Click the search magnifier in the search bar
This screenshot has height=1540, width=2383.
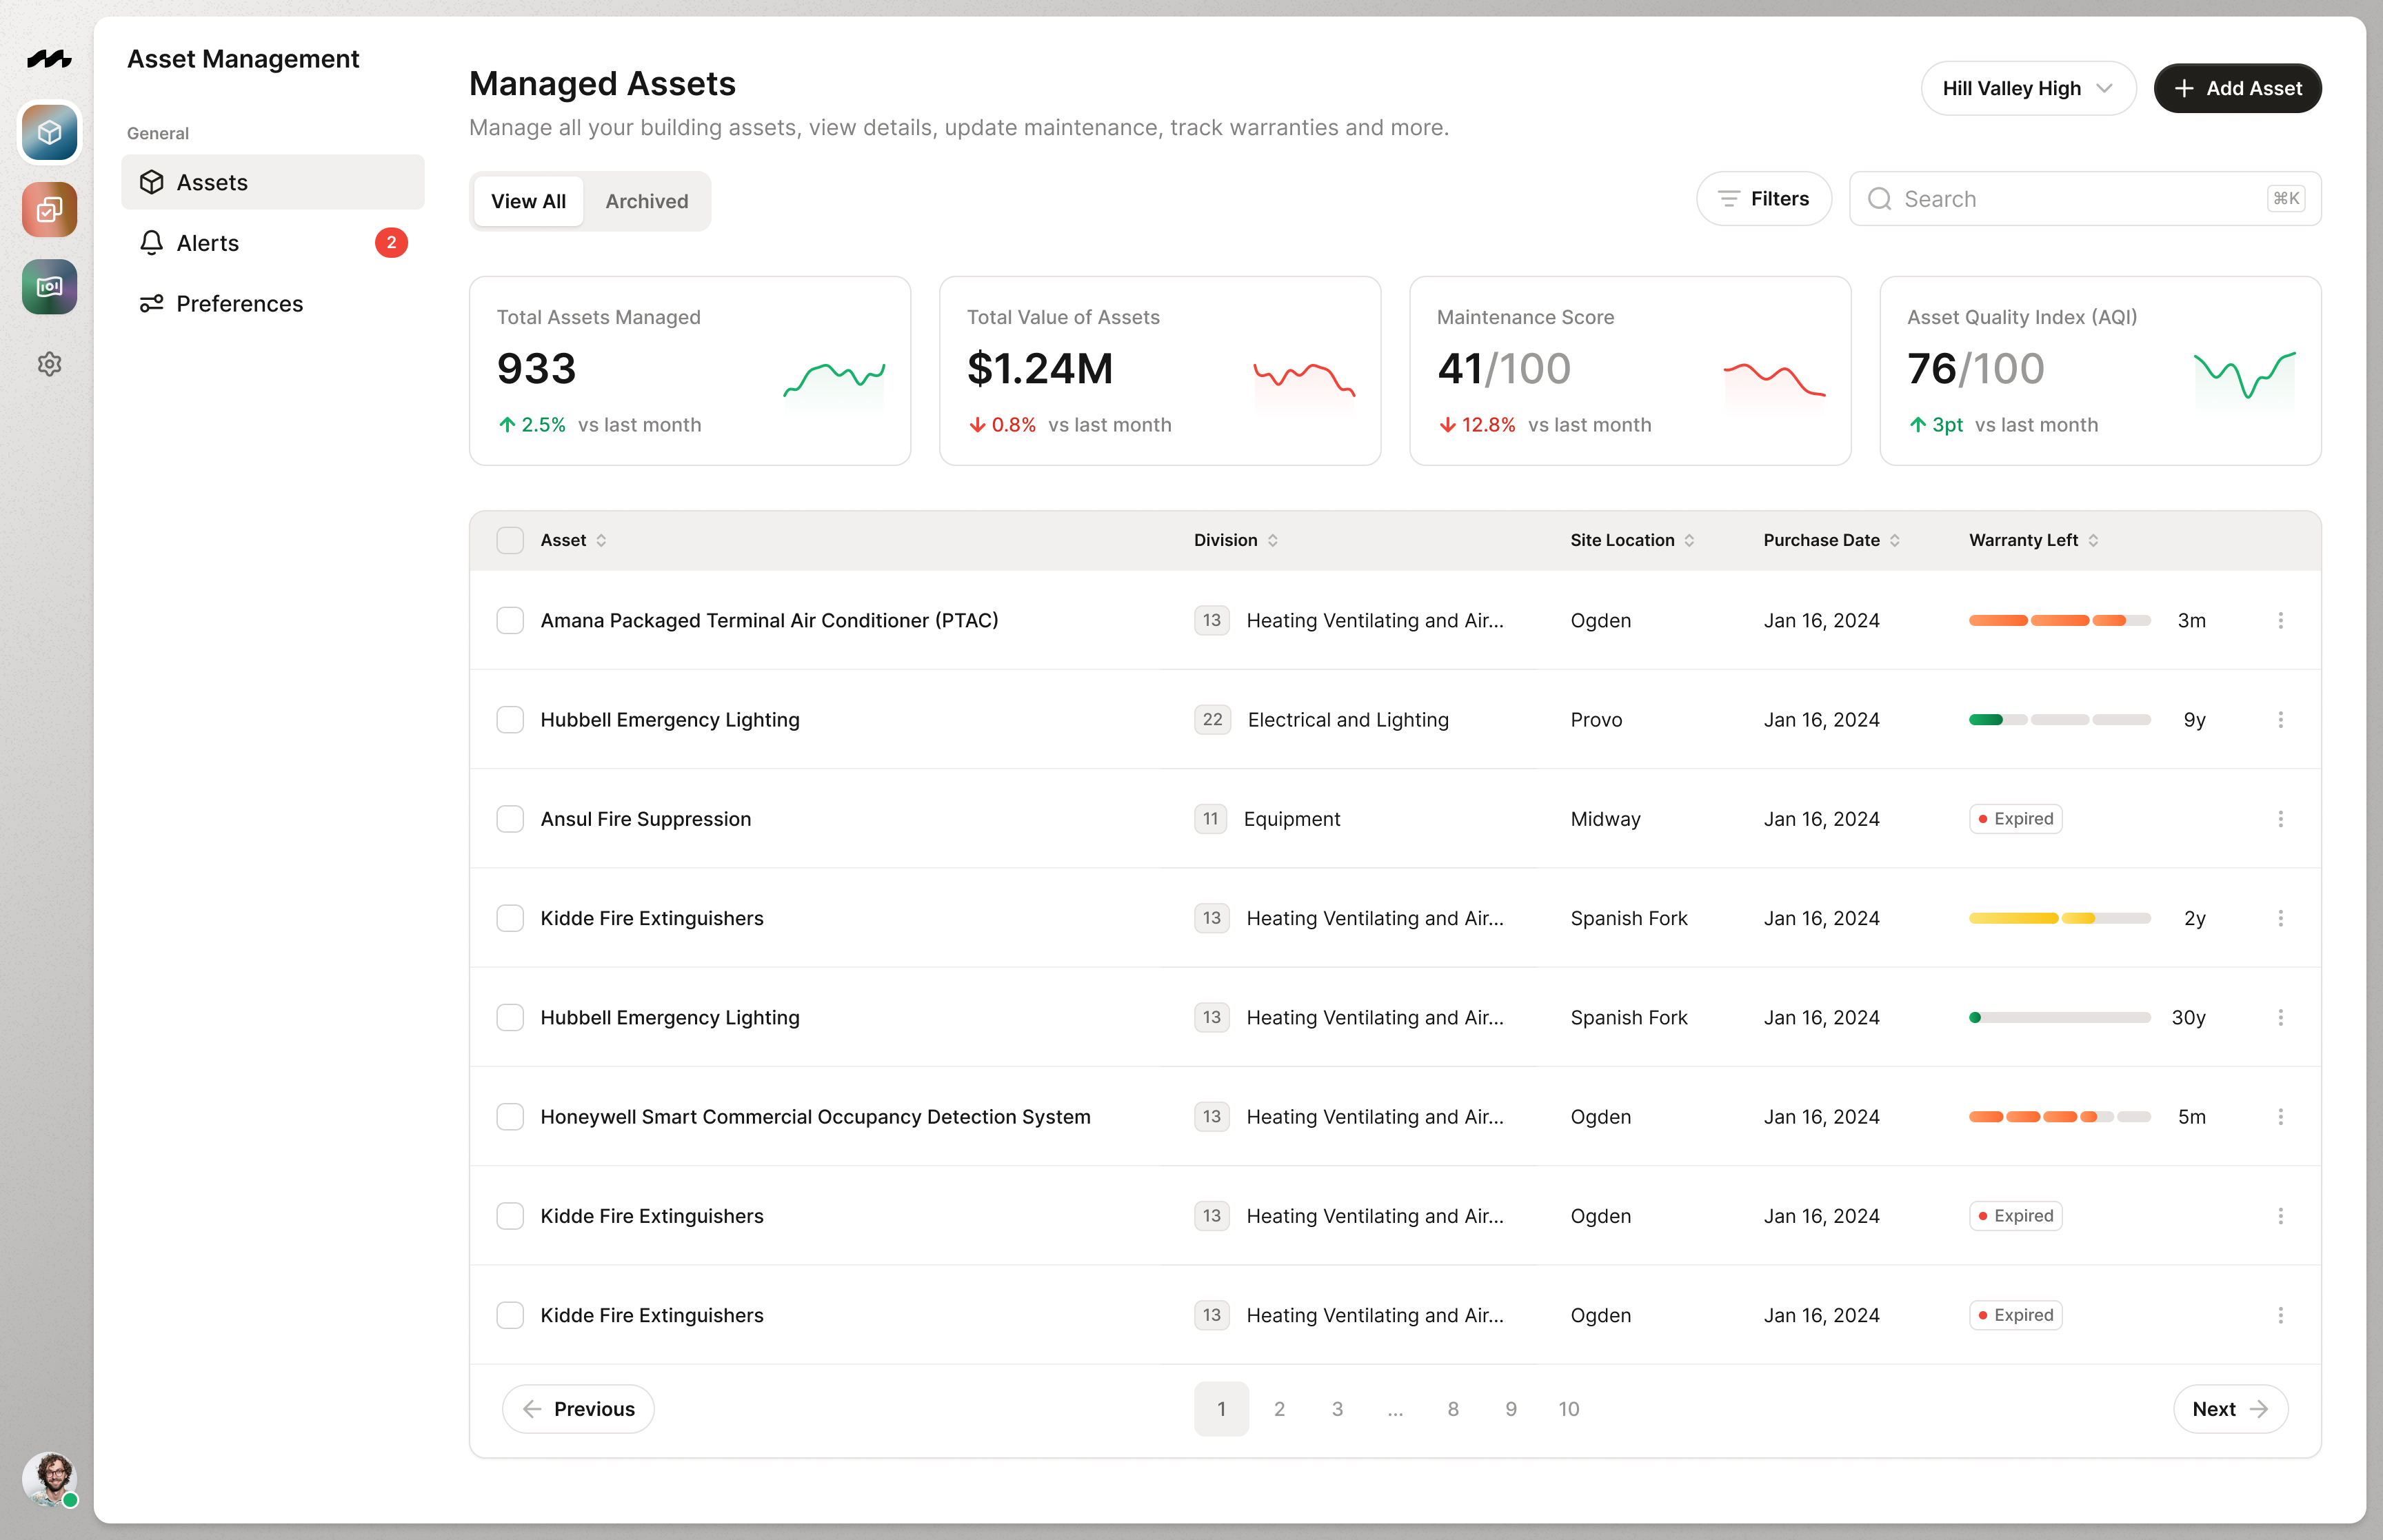[1881, 198]
